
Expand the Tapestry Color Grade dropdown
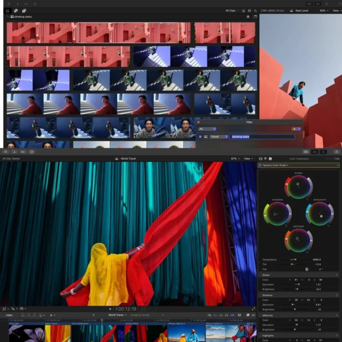(x=337, y=166)
